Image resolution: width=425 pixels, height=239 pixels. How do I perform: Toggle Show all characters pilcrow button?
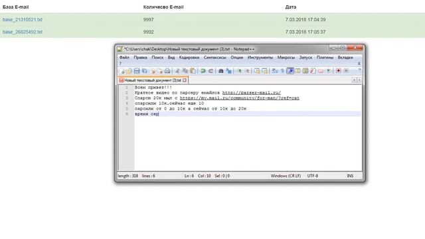pyautogui.click(x=282, y=71)
